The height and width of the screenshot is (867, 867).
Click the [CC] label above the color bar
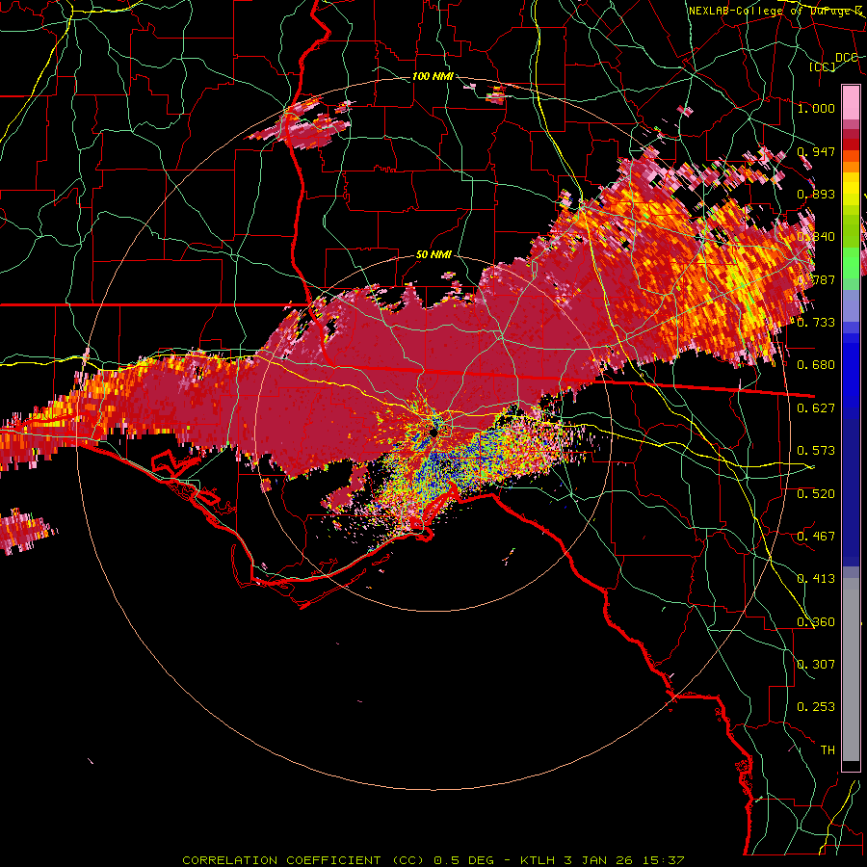(x=823, y=66)
